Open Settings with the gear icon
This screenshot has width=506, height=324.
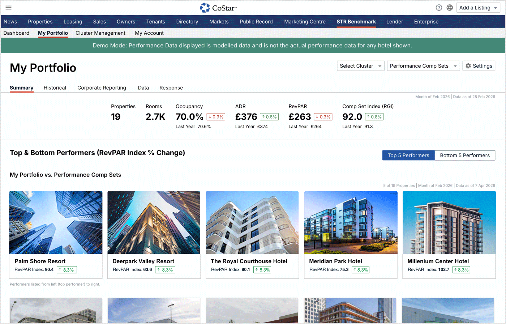(479, 66)
